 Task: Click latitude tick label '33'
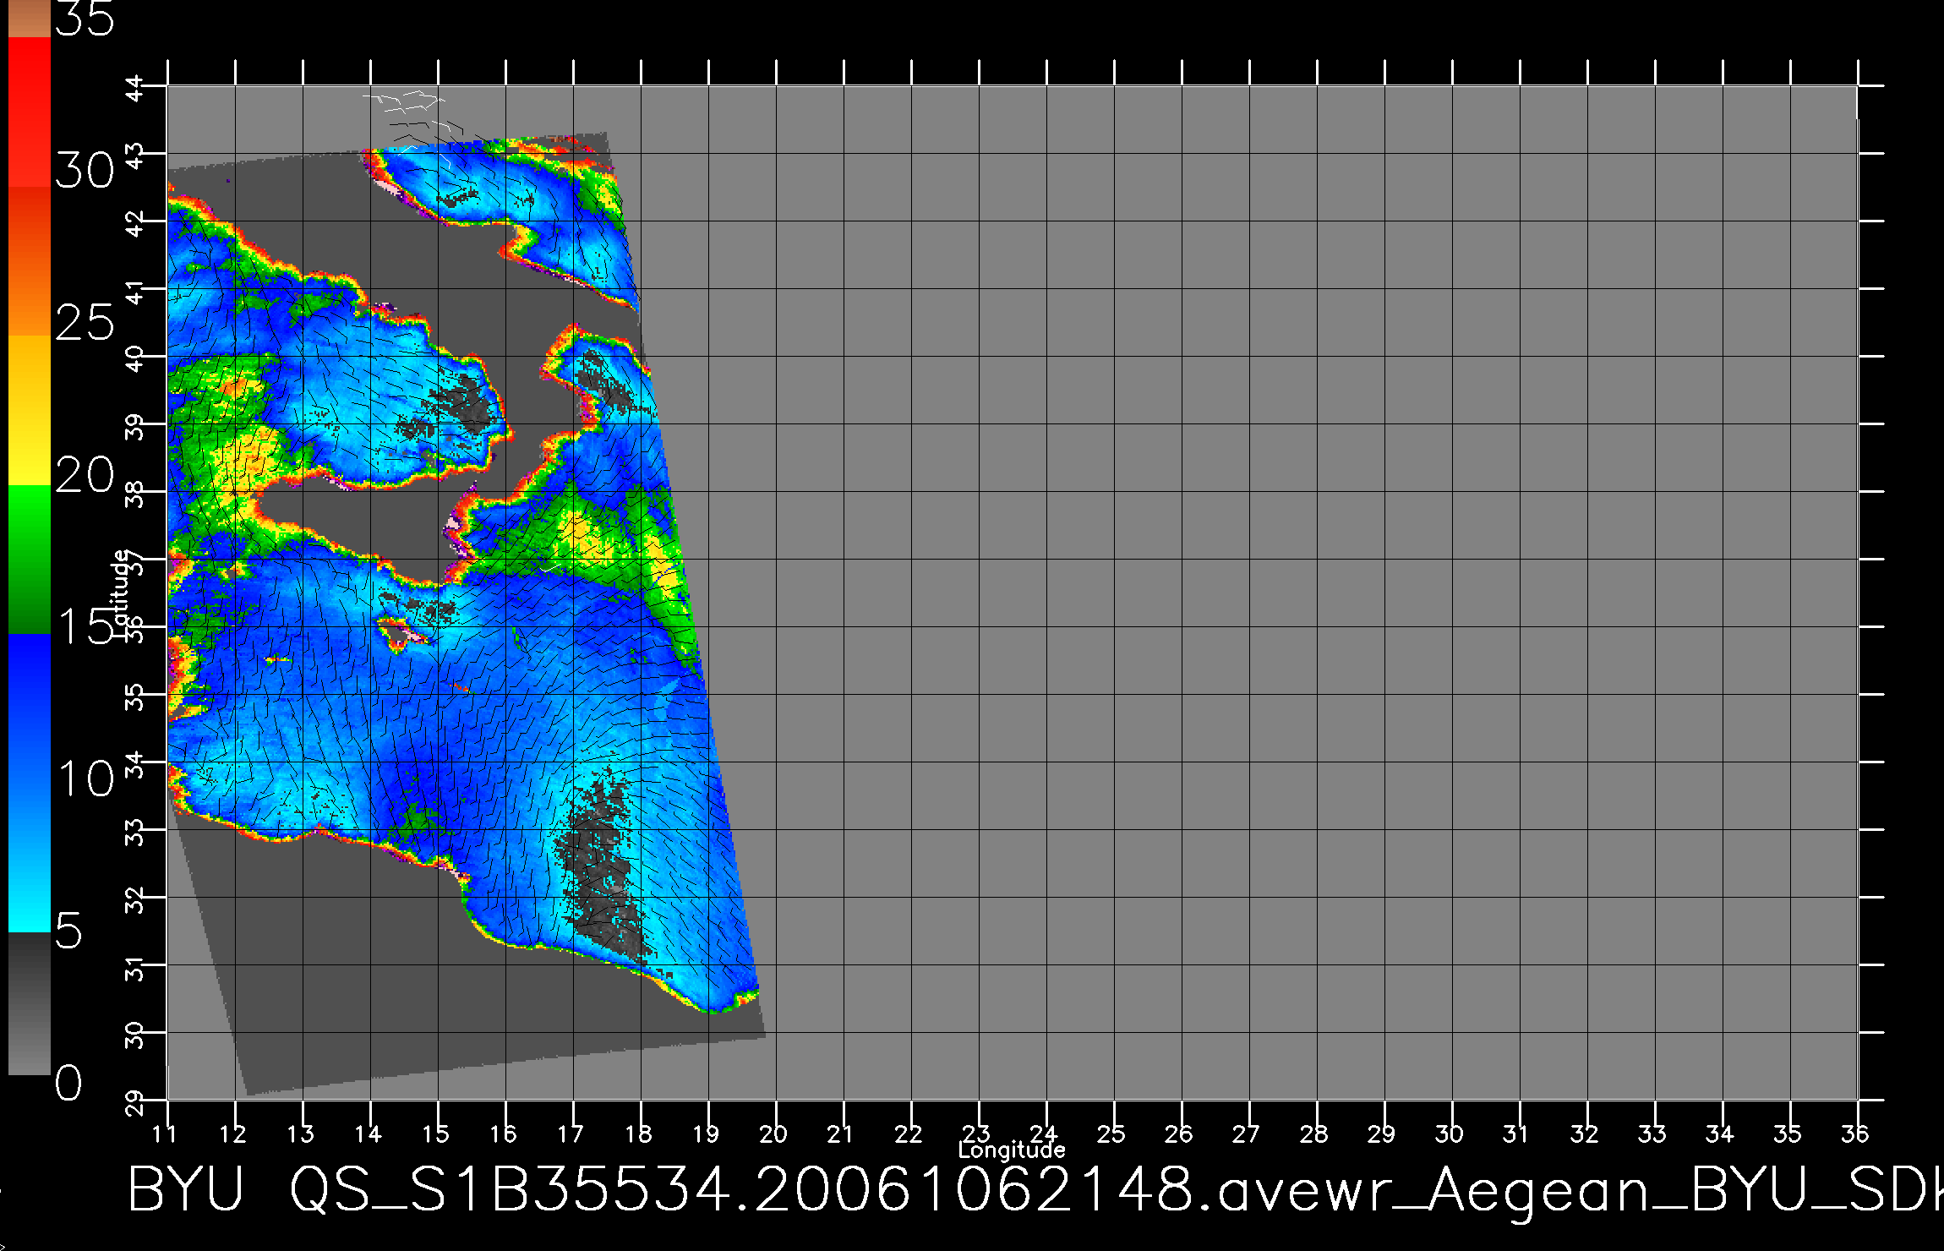pyautogui.click(x=135, y=833)
